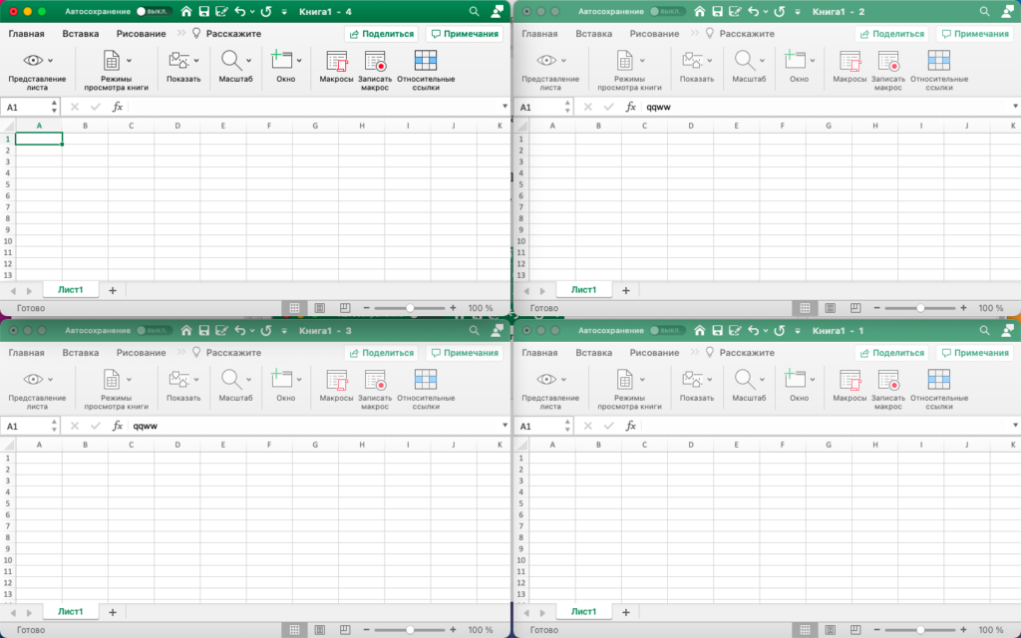The image size is (1021, 638).
Task: Click the Home icon in the Книга1 - 4 title bar
Action: tap(185, 11)
